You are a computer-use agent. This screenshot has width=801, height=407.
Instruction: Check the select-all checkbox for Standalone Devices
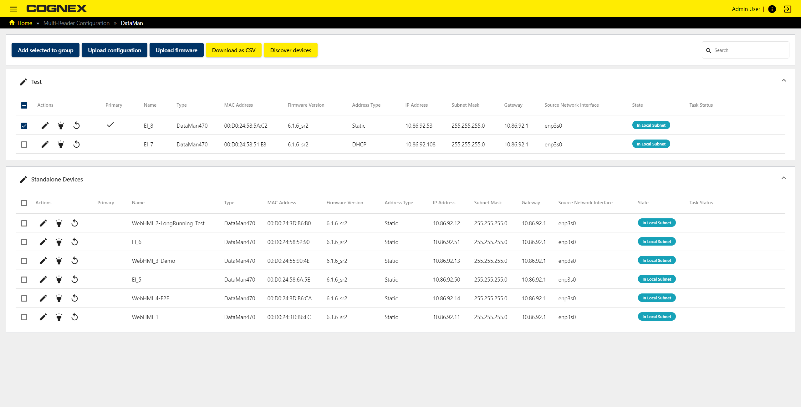[x=24, y=203]
